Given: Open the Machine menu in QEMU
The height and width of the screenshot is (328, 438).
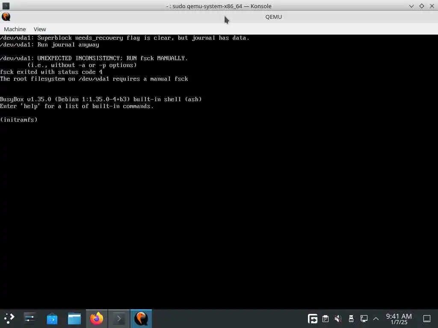Looking at the screenshot, I should tap(15, 29).
